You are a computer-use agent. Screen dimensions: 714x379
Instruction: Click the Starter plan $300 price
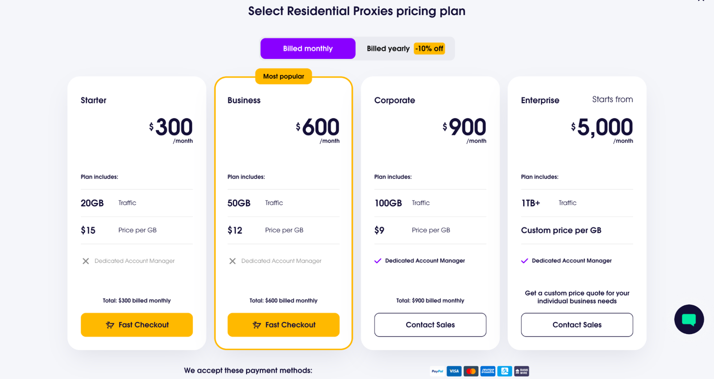pyautogui.click(x=171, y=127)
